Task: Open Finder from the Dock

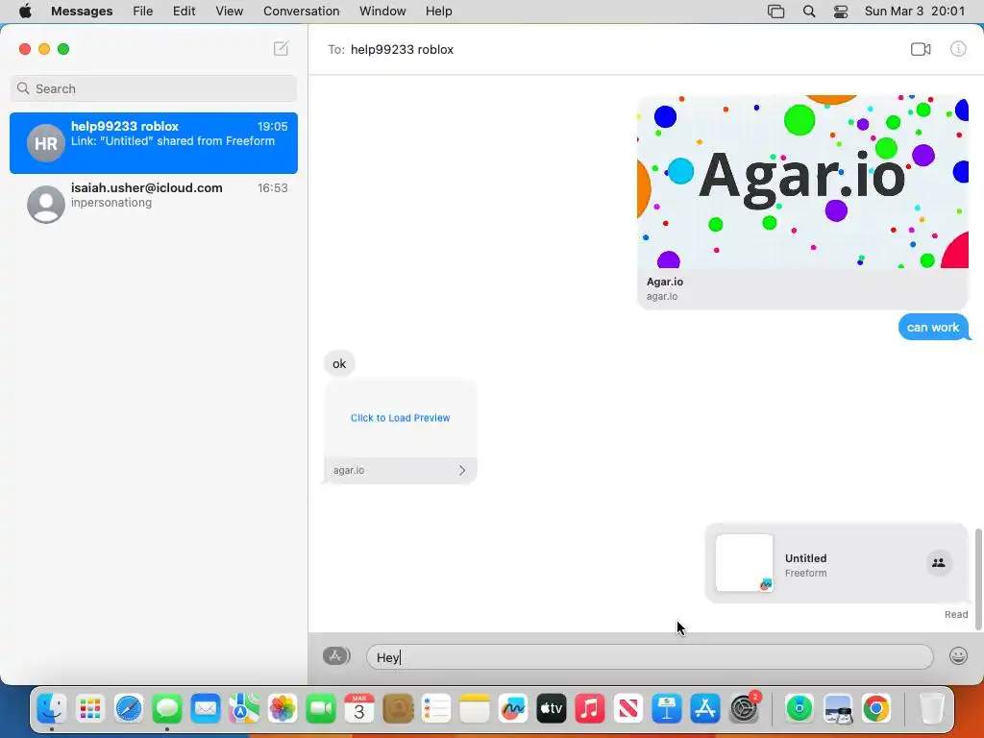Action: point(52,708)
